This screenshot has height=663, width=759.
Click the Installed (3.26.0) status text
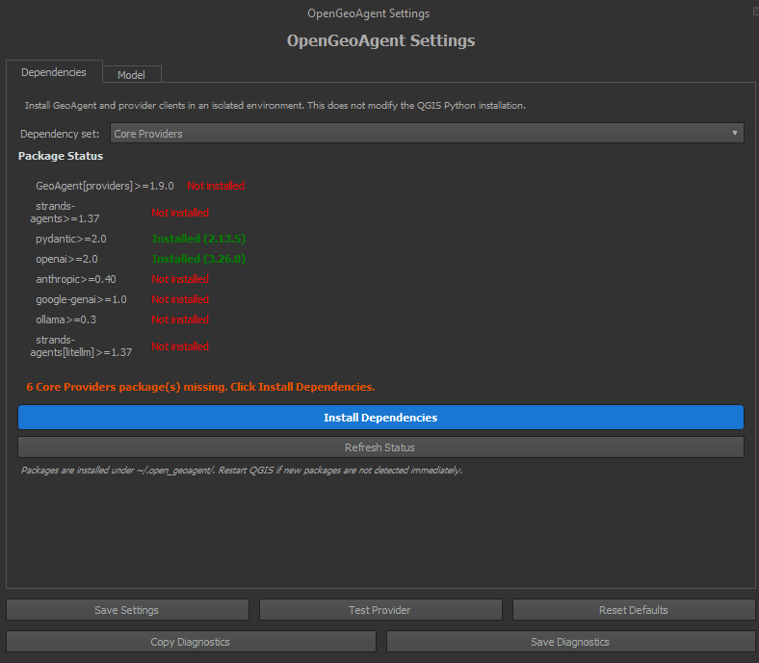tap(199, 259)
